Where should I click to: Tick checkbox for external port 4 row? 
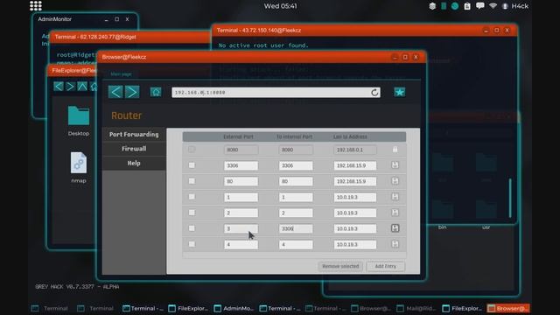[x=192, y=244]
